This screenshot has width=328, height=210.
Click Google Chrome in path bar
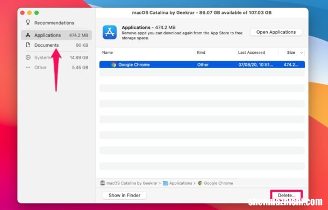click(x=218, y=183)
